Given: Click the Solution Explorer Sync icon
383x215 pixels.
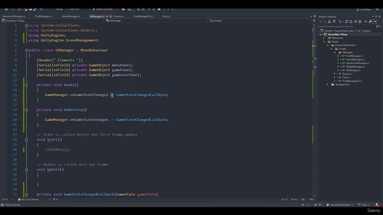Looking at the screenshot, I should (346, 21).
